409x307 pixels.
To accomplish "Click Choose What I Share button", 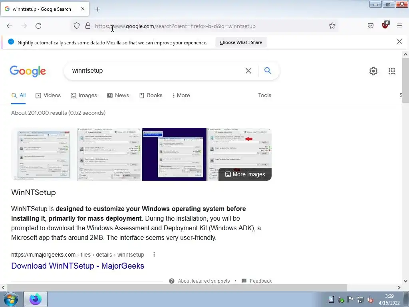I will 241,42.
